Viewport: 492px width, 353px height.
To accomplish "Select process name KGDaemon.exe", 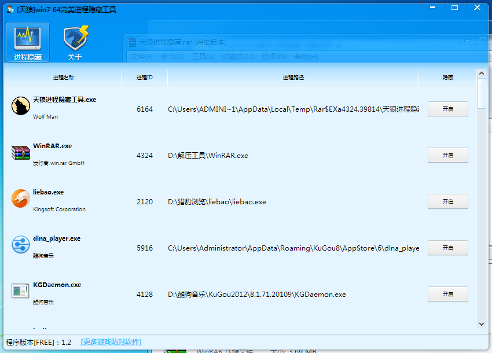I will click(57, 285).
